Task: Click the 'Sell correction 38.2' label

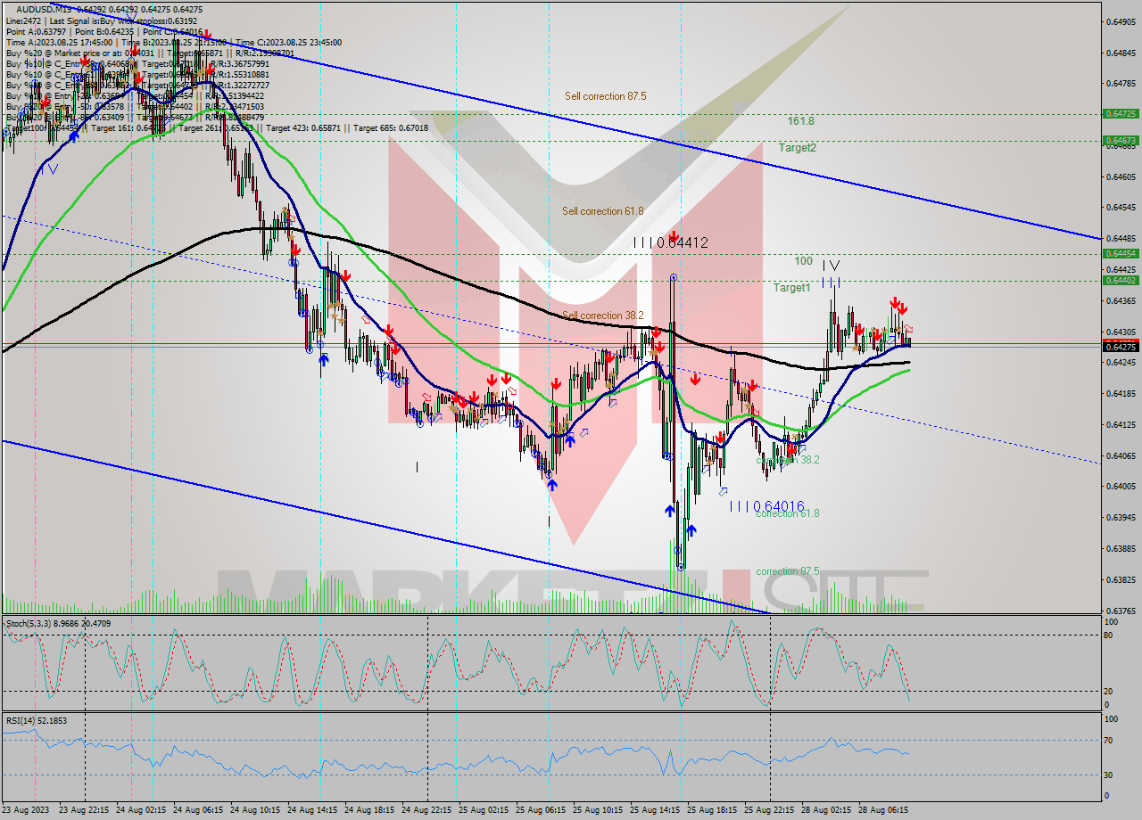Action: [603, 316]
